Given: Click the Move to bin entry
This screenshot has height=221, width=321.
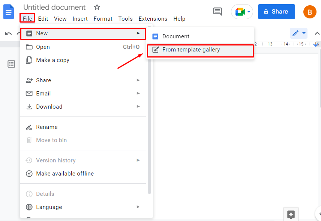Looking at the screenshot, I should click(83, 140).
